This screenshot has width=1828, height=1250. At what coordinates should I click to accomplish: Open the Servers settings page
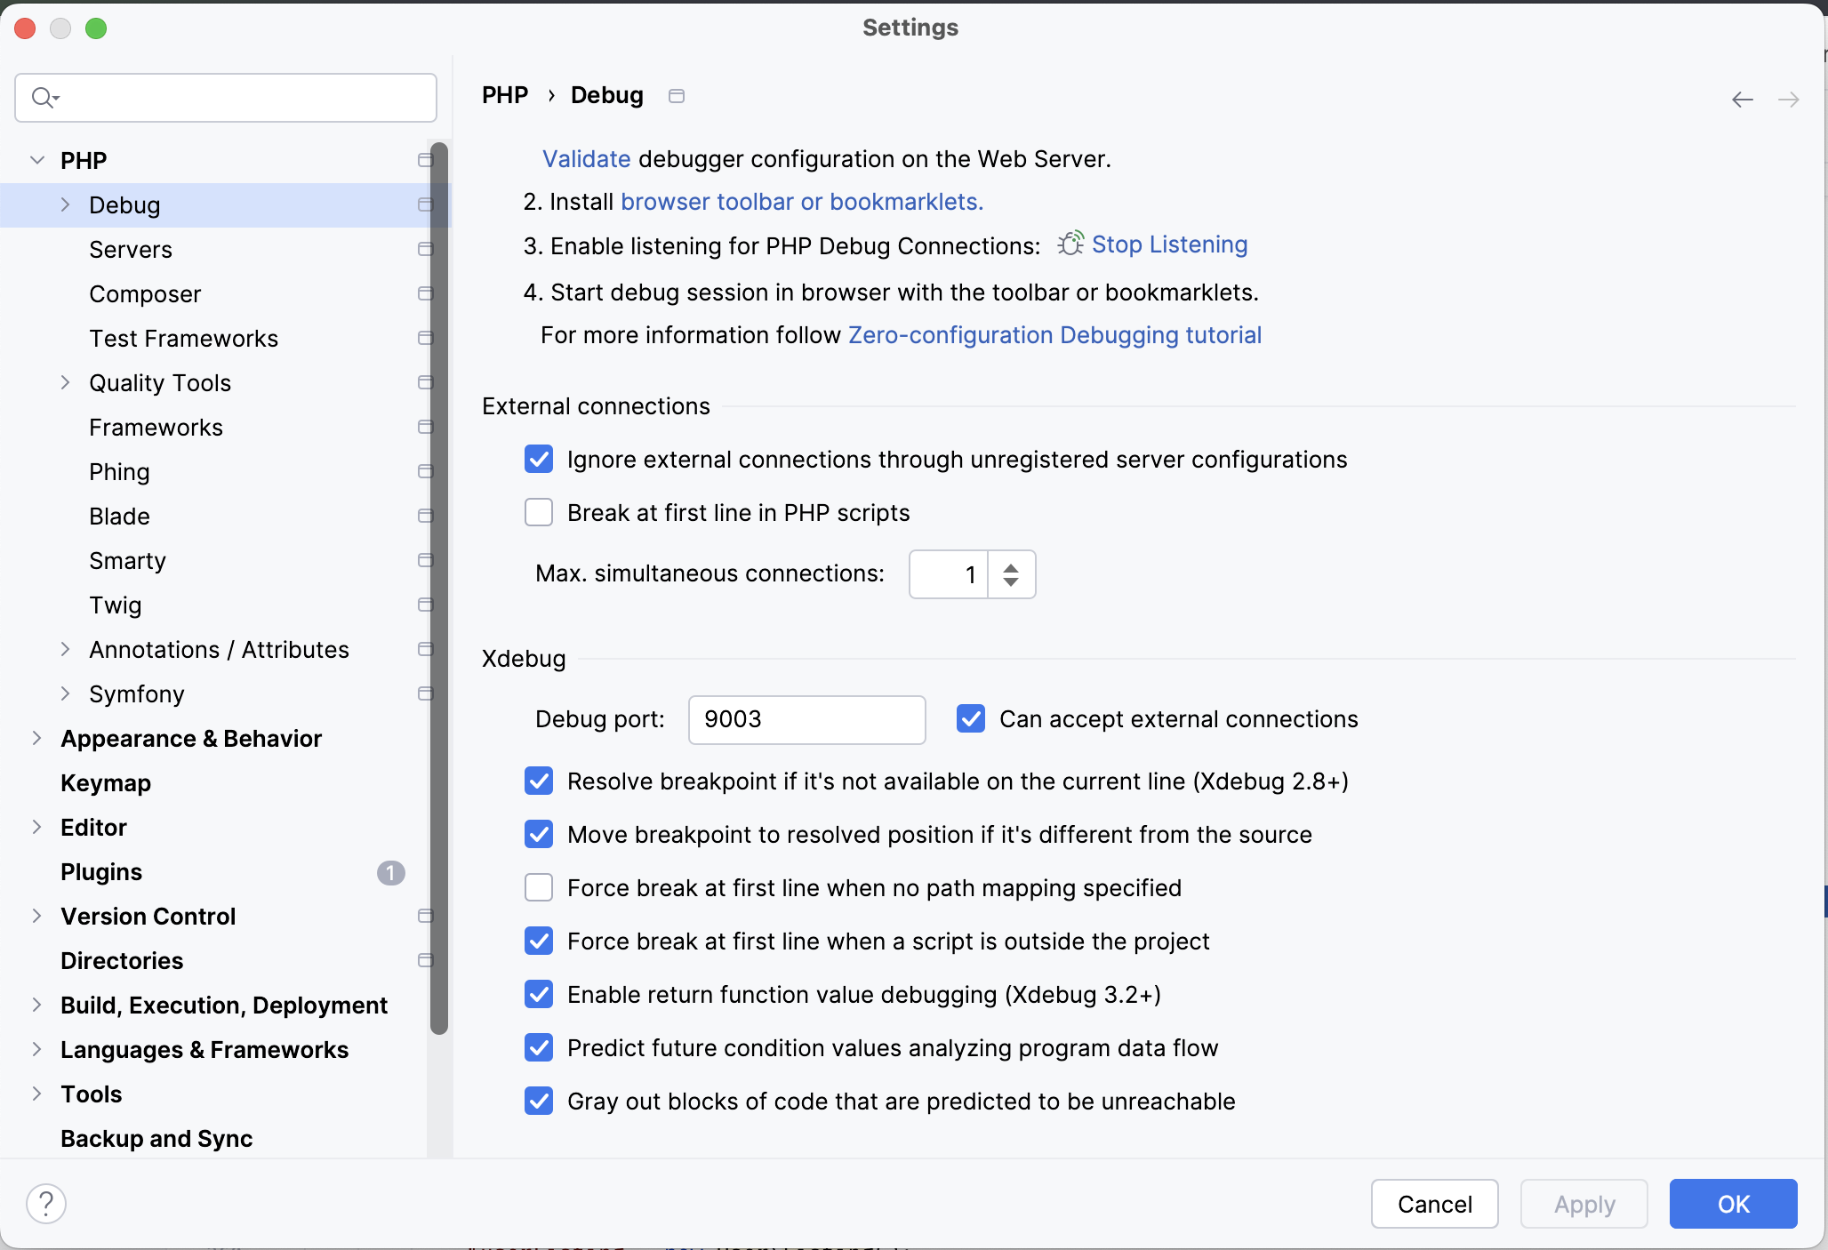tap(131, 250)
